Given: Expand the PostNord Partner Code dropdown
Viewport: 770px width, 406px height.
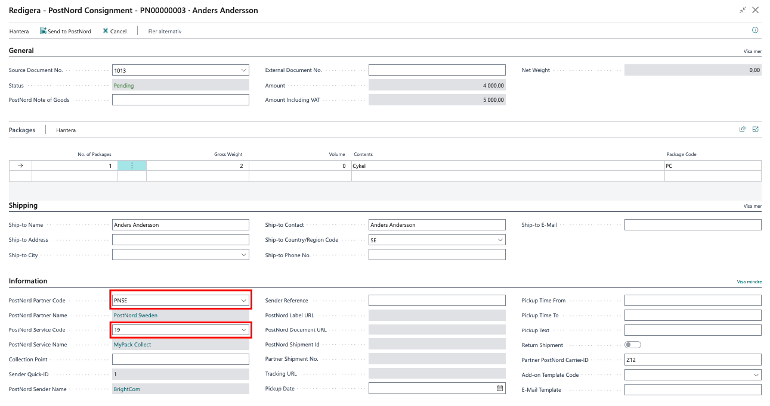Looking at the screenshot, I should tap(243, 301).
